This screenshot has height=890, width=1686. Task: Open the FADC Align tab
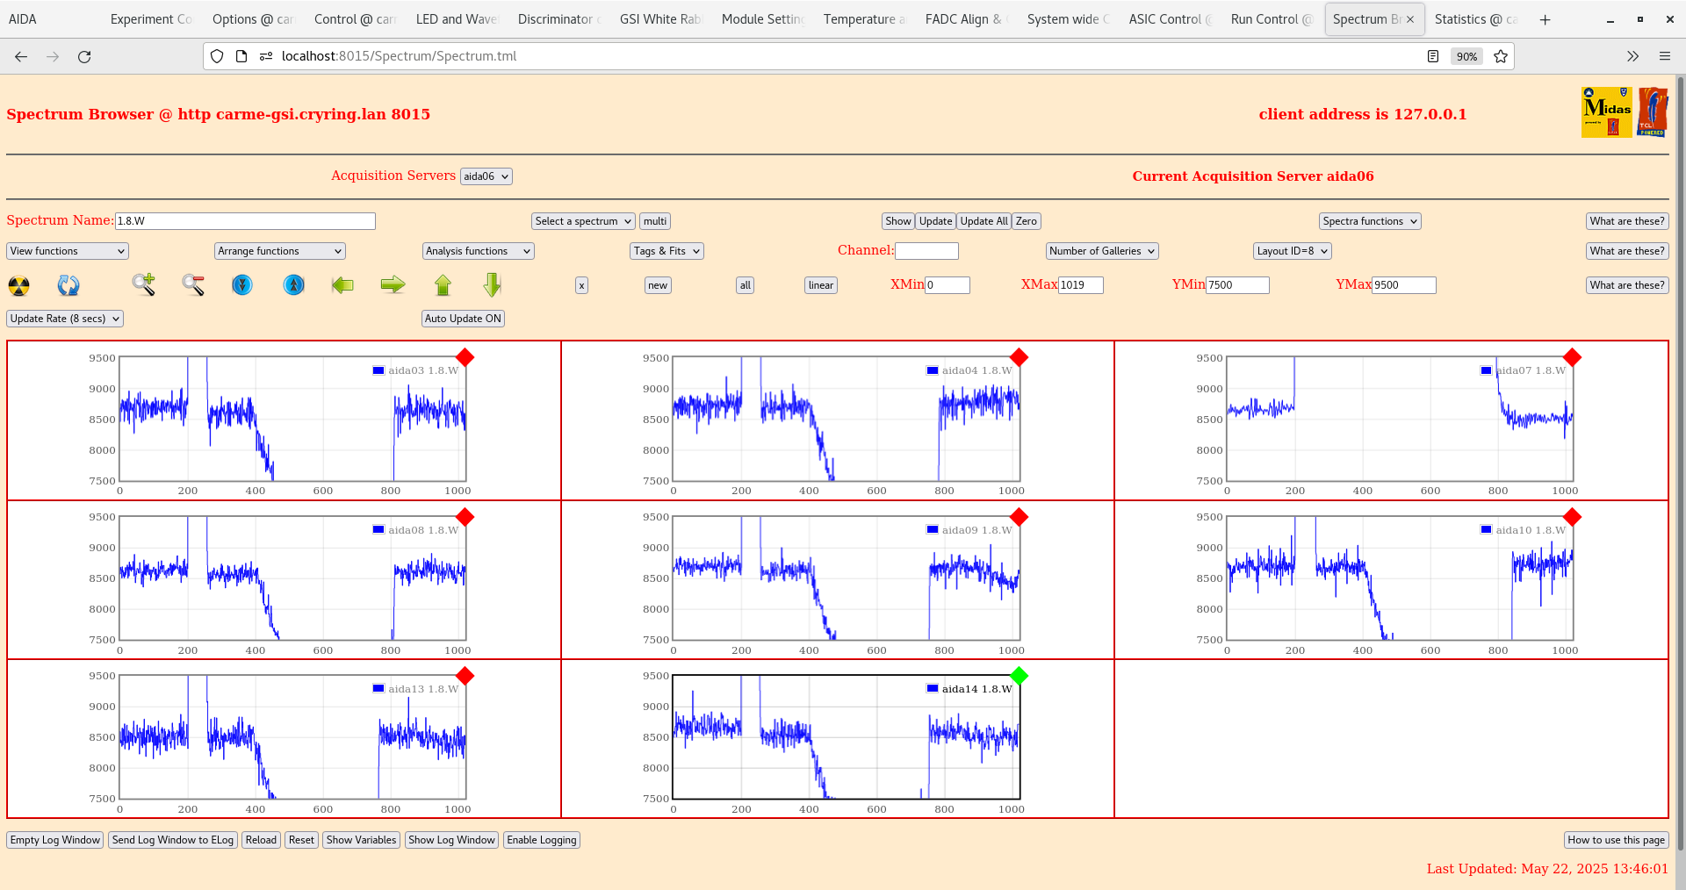[963, 18]
